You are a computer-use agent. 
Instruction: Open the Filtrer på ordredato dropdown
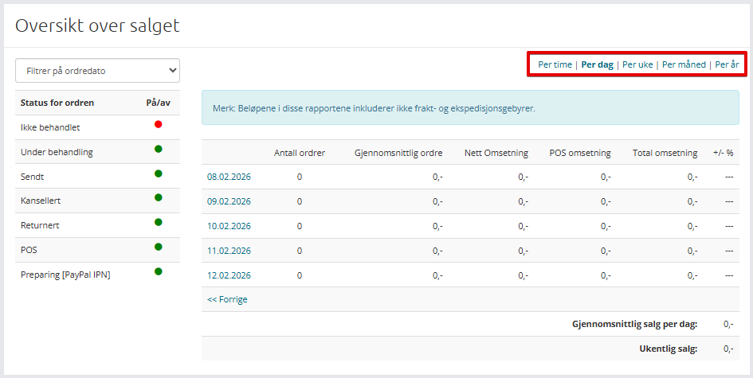[x=97, y=71]
